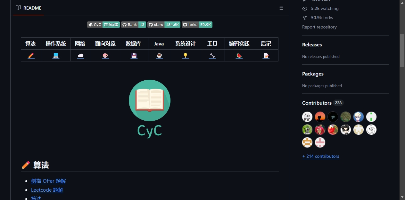Click the table header 面向对象
Image resolution: width=405 pixels, height=200 pixels.
tap(105, 44)
